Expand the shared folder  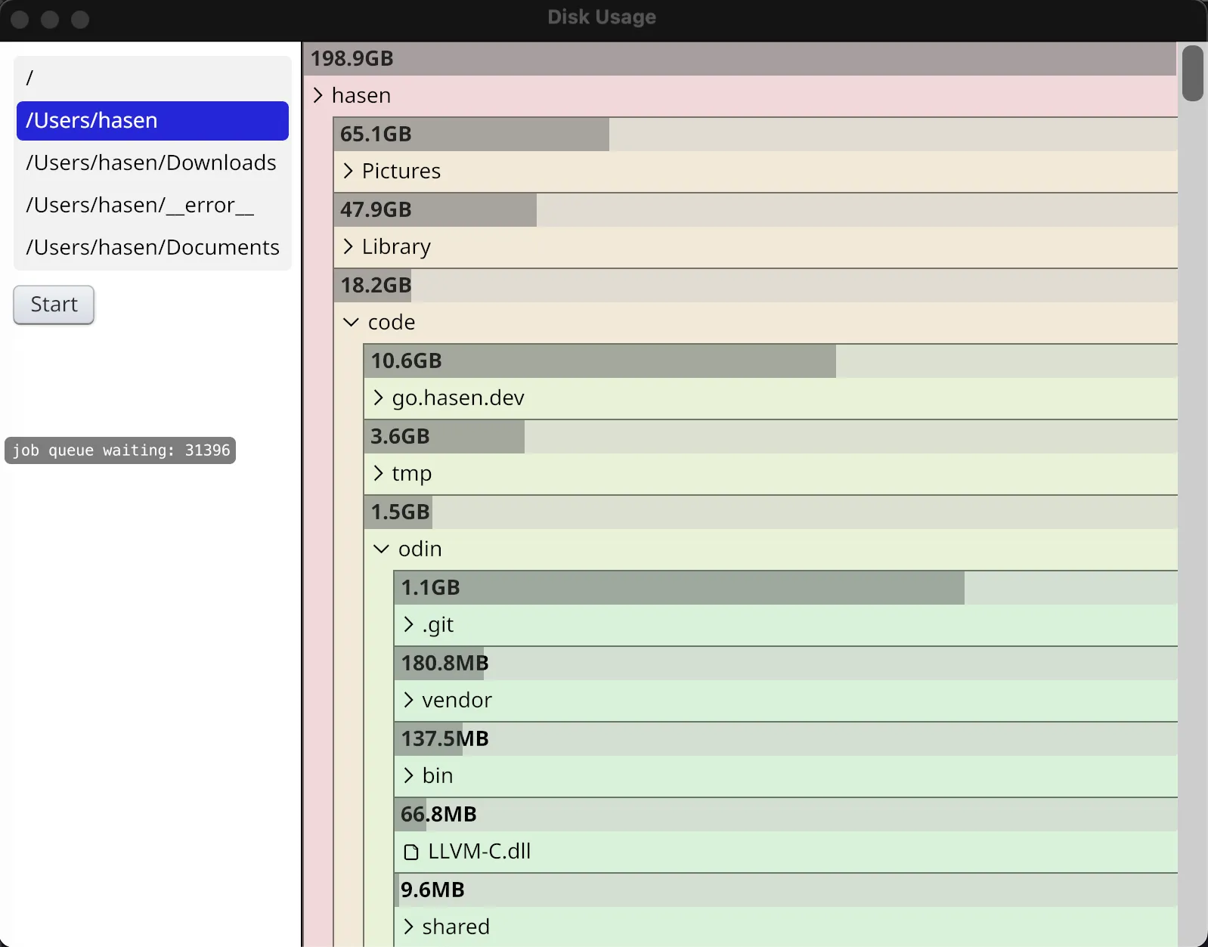(408, 927)
